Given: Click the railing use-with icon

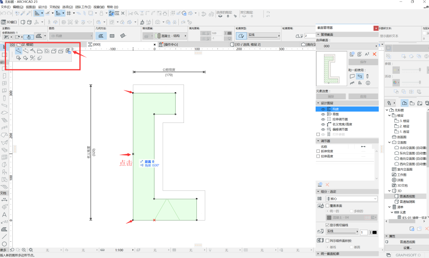Looking at the screenshot, I should click(352, 83).
